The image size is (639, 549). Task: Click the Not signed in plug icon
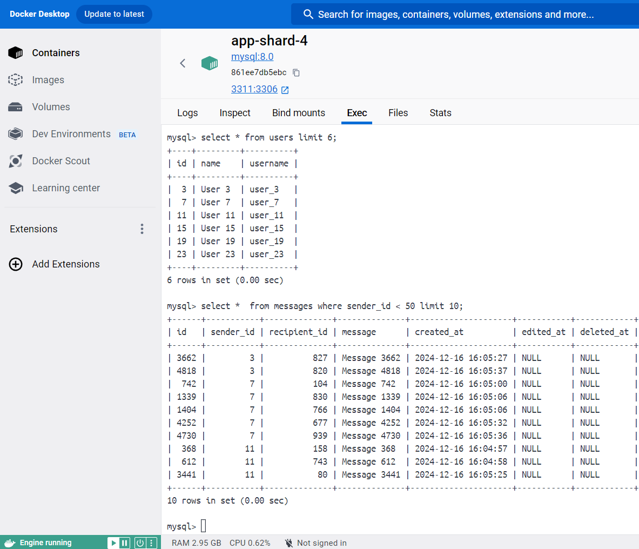point(289,543)
